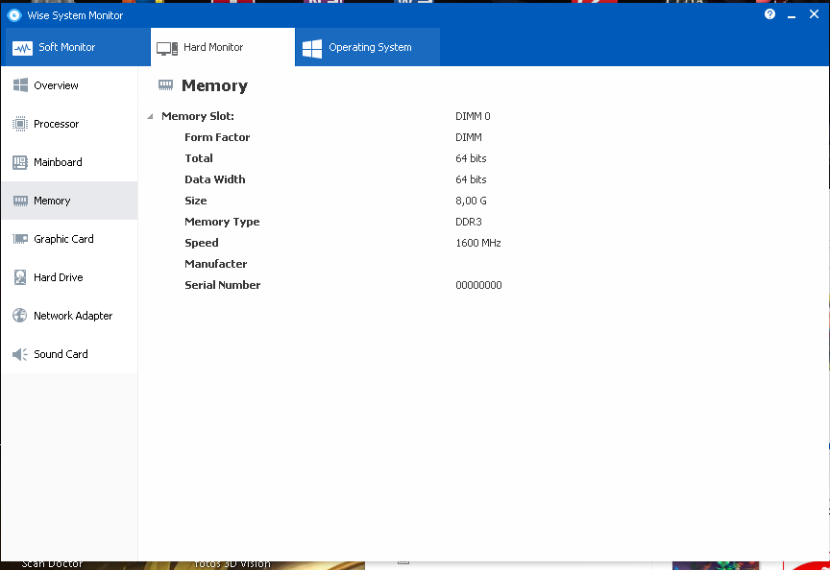Show Network Adapter details
The width and height of the screenshot is (830, 570).
pos(69,316)
